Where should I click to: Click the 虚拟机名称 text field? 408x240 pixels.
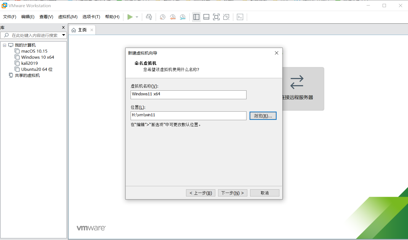pyautogui.click(x=189, y=95)
